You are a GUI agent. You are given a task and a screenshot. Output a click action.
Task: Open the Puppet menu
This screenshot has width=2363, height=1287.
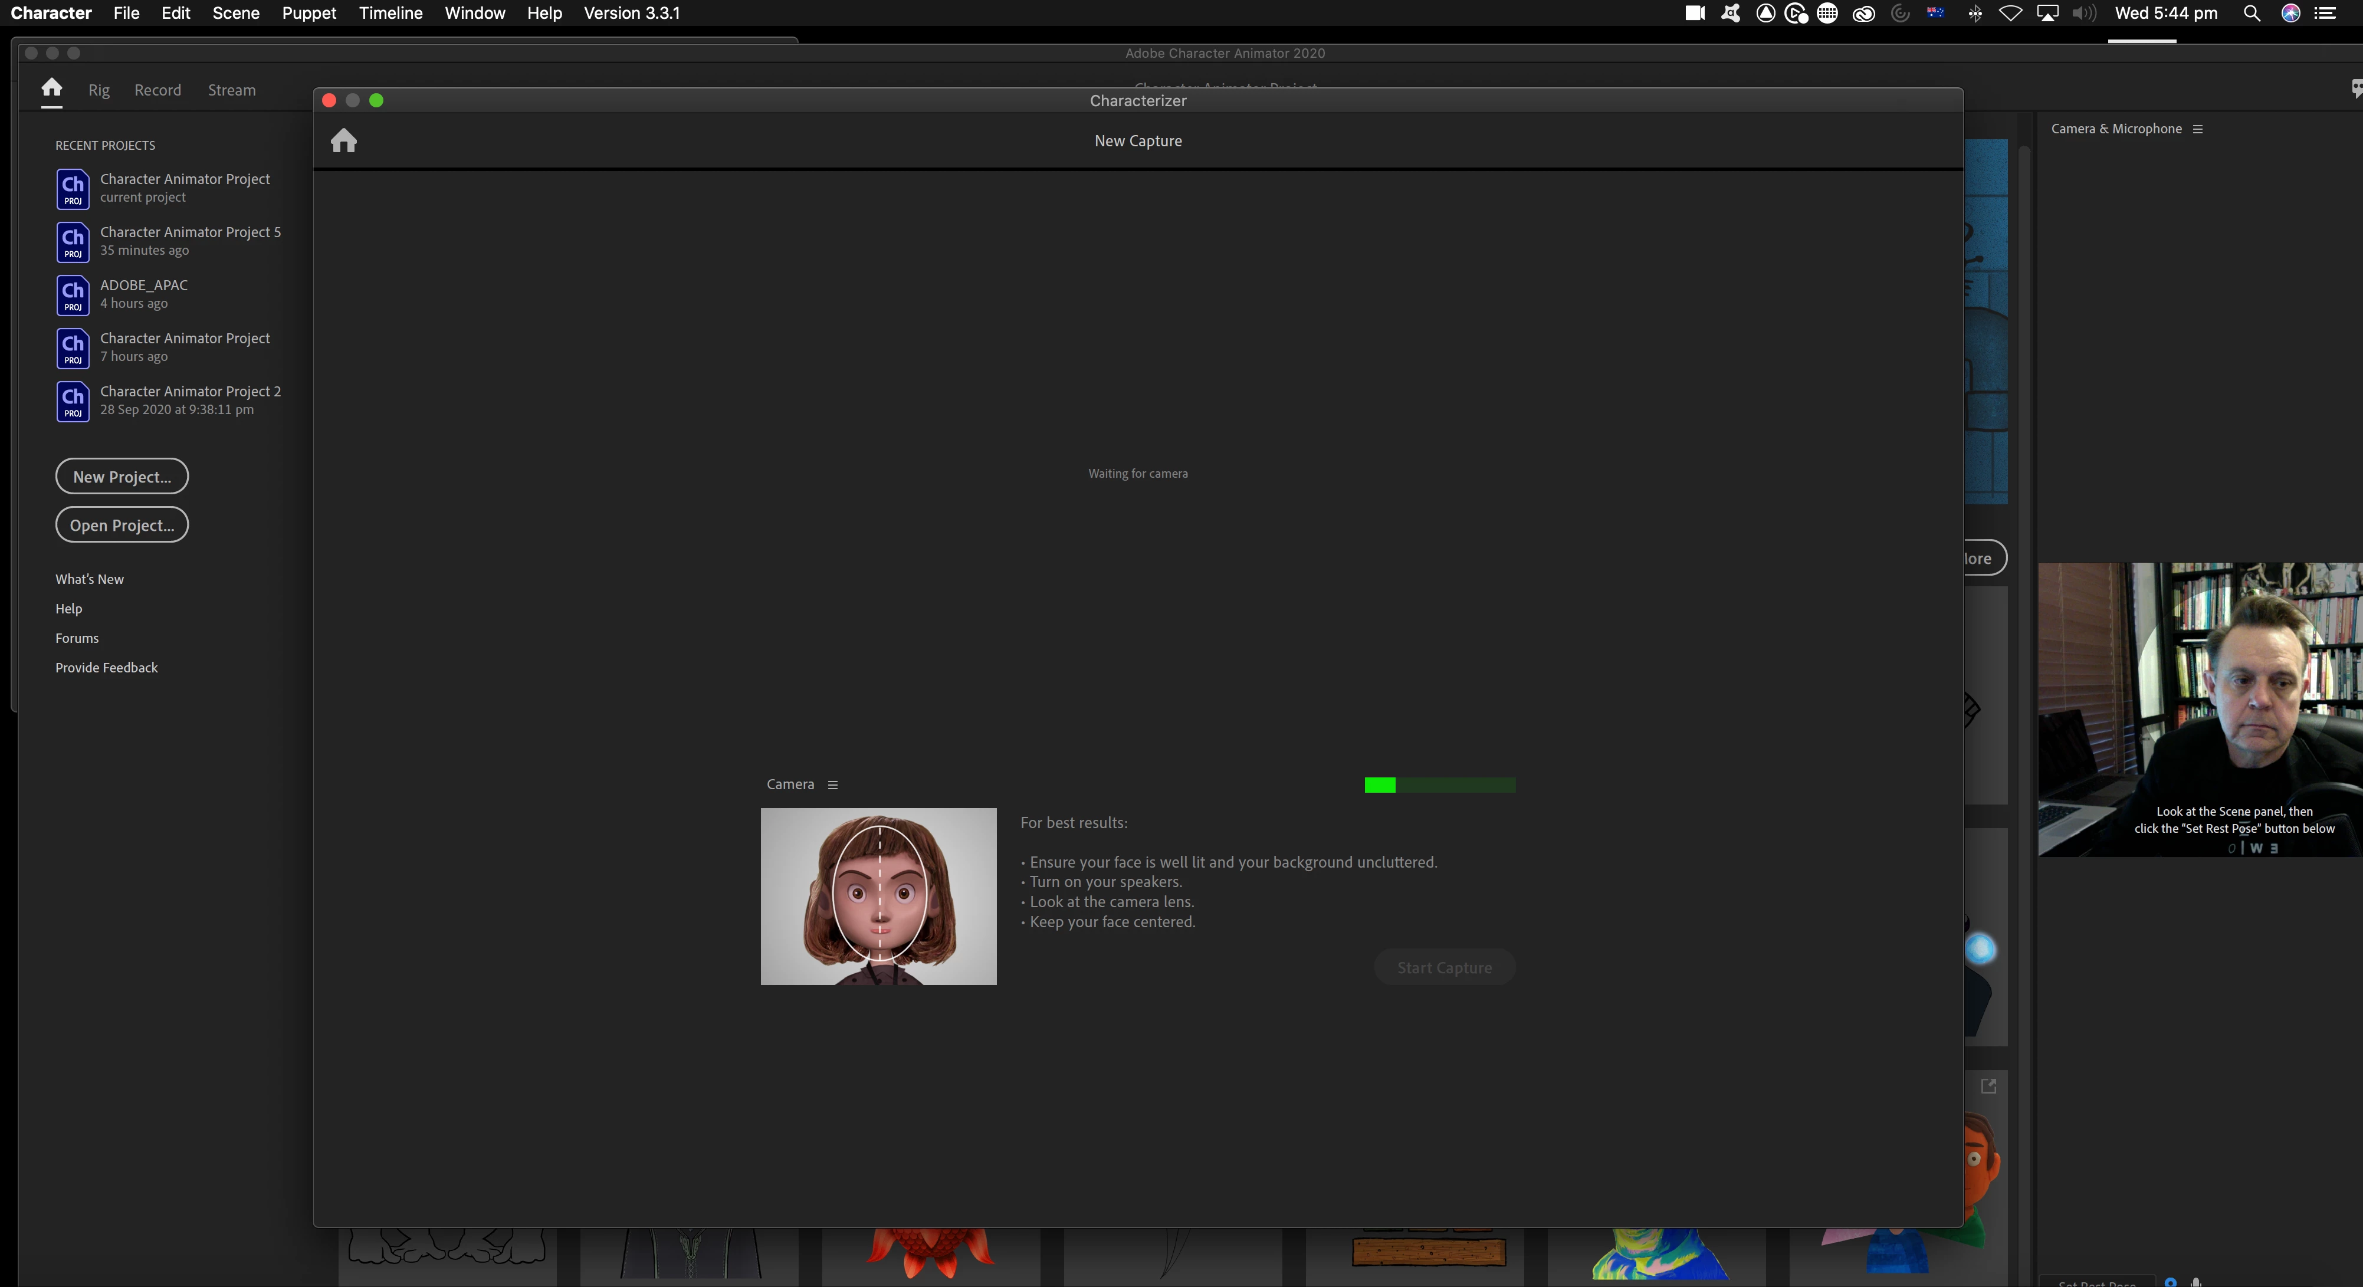pyautogui.click(x=308, y=13)
